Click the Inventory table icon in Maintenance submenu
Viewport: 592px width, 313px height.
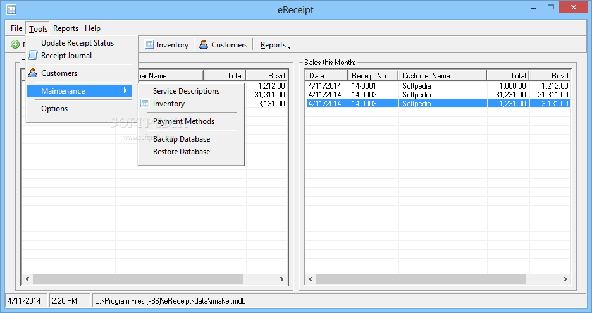click(x=145, y=104)
